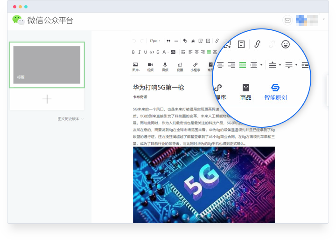Click the clear formatting eraser icon
336x240 pixels.
point(185,41)
